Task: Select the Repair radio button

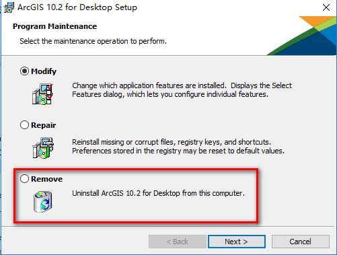Action: coord(24,125)
